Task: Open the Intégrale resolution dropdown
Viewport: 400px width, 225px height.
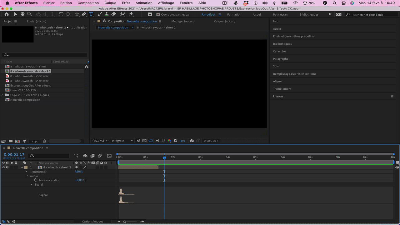Action: pyautogui.click(x=122, y=141)
